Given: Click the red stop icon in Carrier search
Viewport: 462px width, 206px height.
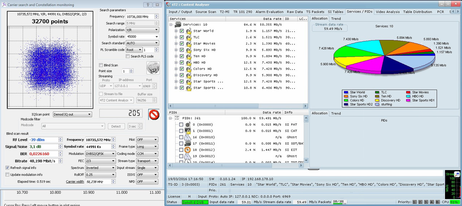Looking at the screenshot, I should pos(154,115).
